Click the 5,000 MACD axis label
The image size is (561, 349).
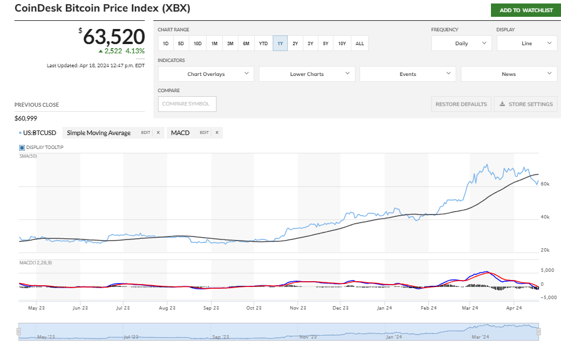[x=548, y=271]
